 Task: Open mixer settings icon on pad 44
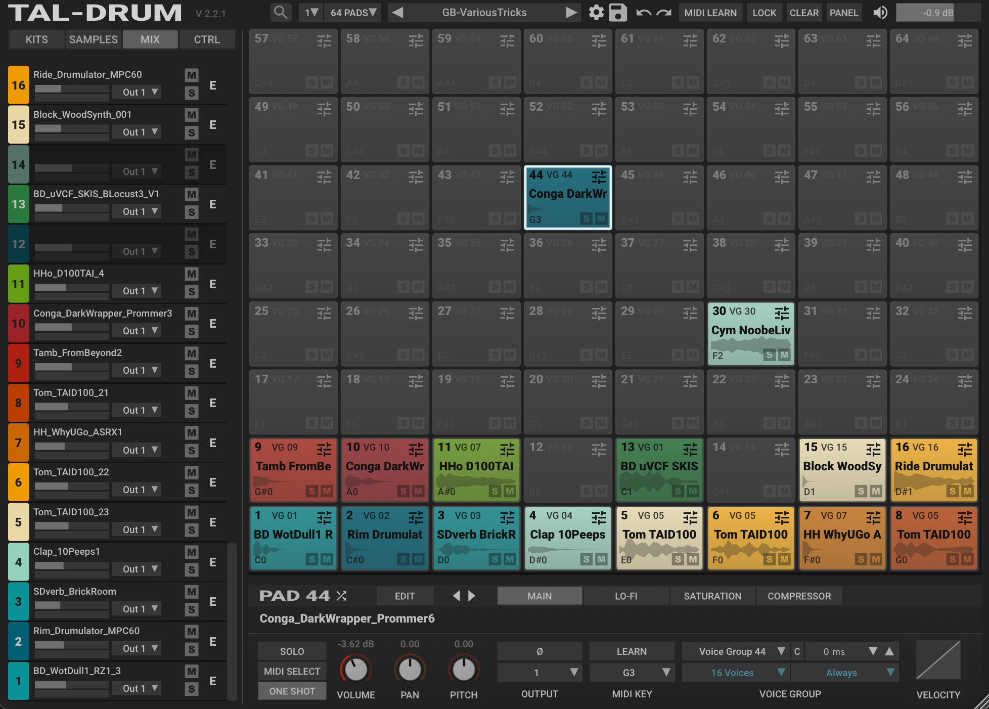pos(599,176)
